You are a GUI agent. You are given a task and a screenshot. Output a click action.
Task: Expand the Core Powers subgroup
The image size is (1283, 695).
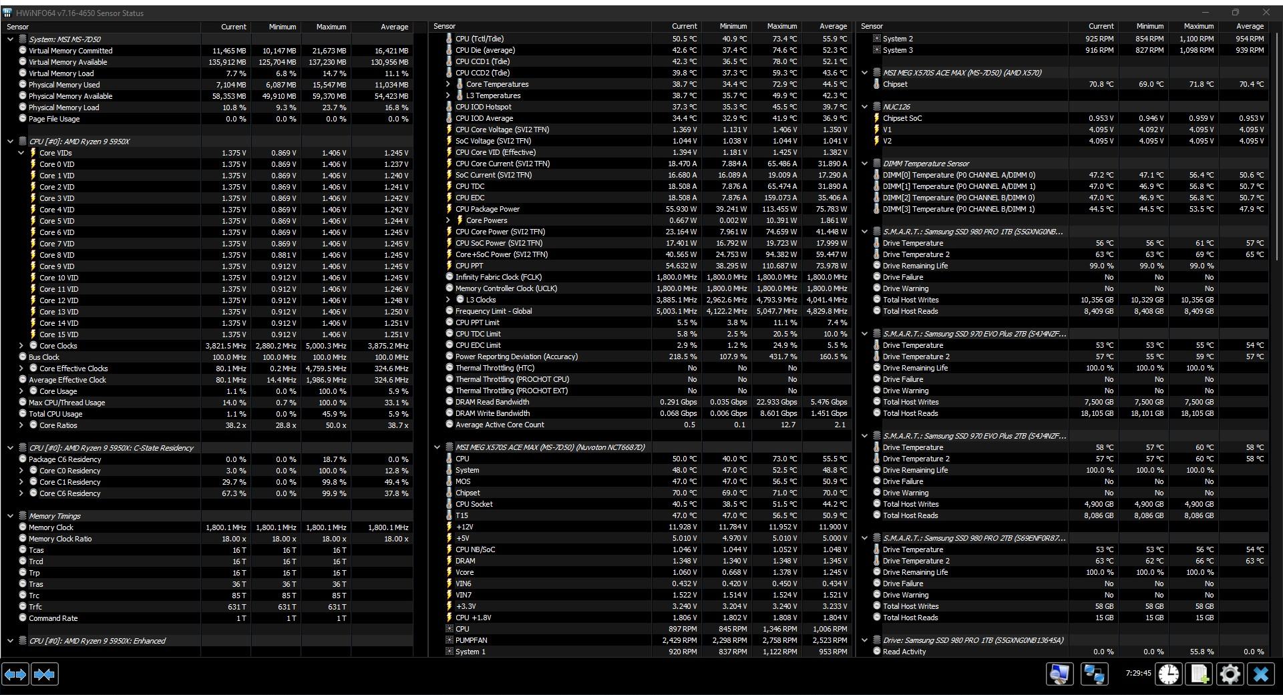448,220
